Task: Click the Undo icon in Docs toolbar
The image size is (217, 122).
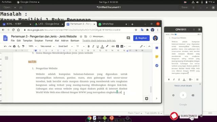Action: (x=5, y=46)
